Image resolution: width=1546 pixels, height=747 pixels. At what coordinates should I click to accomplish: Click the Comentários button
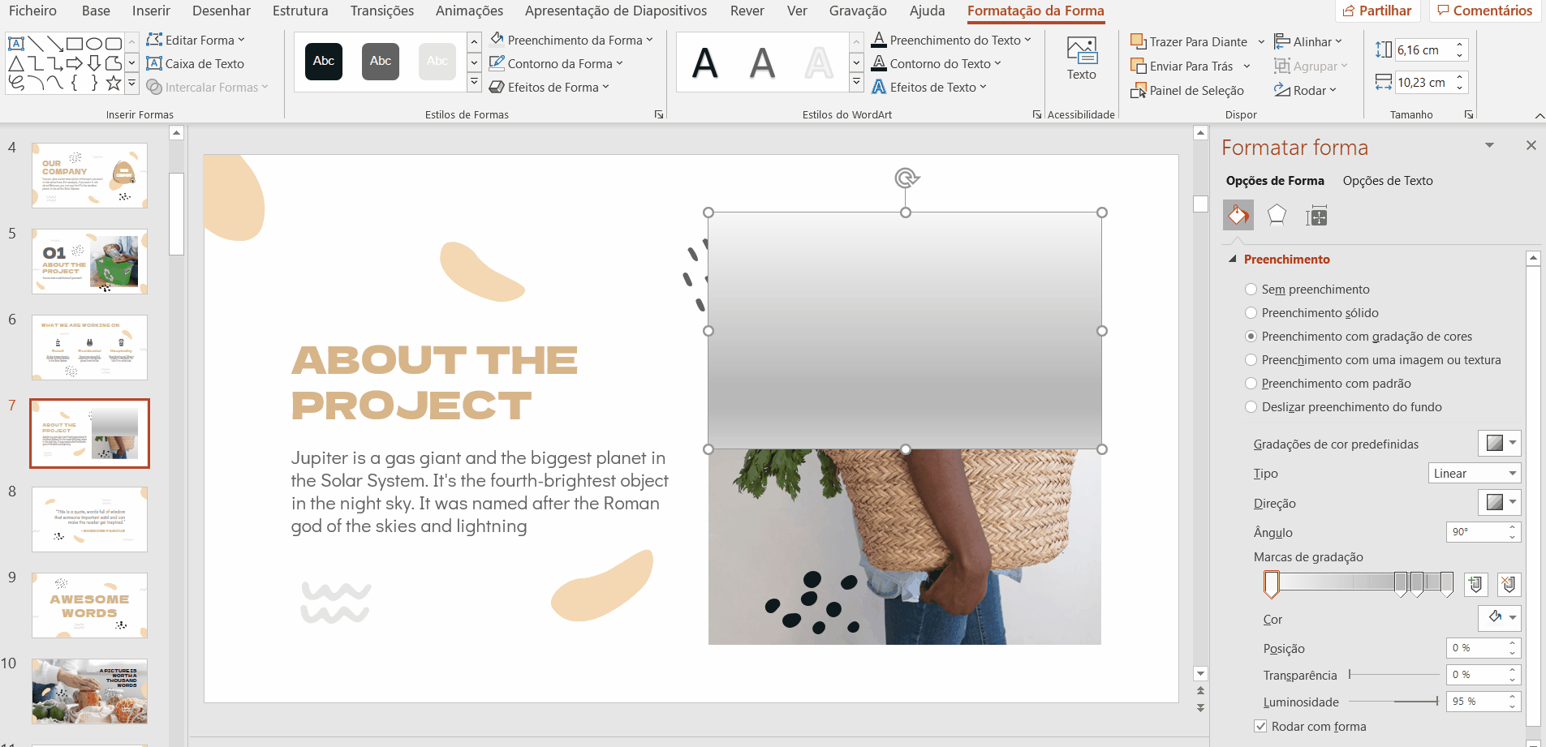(1484, 11)
